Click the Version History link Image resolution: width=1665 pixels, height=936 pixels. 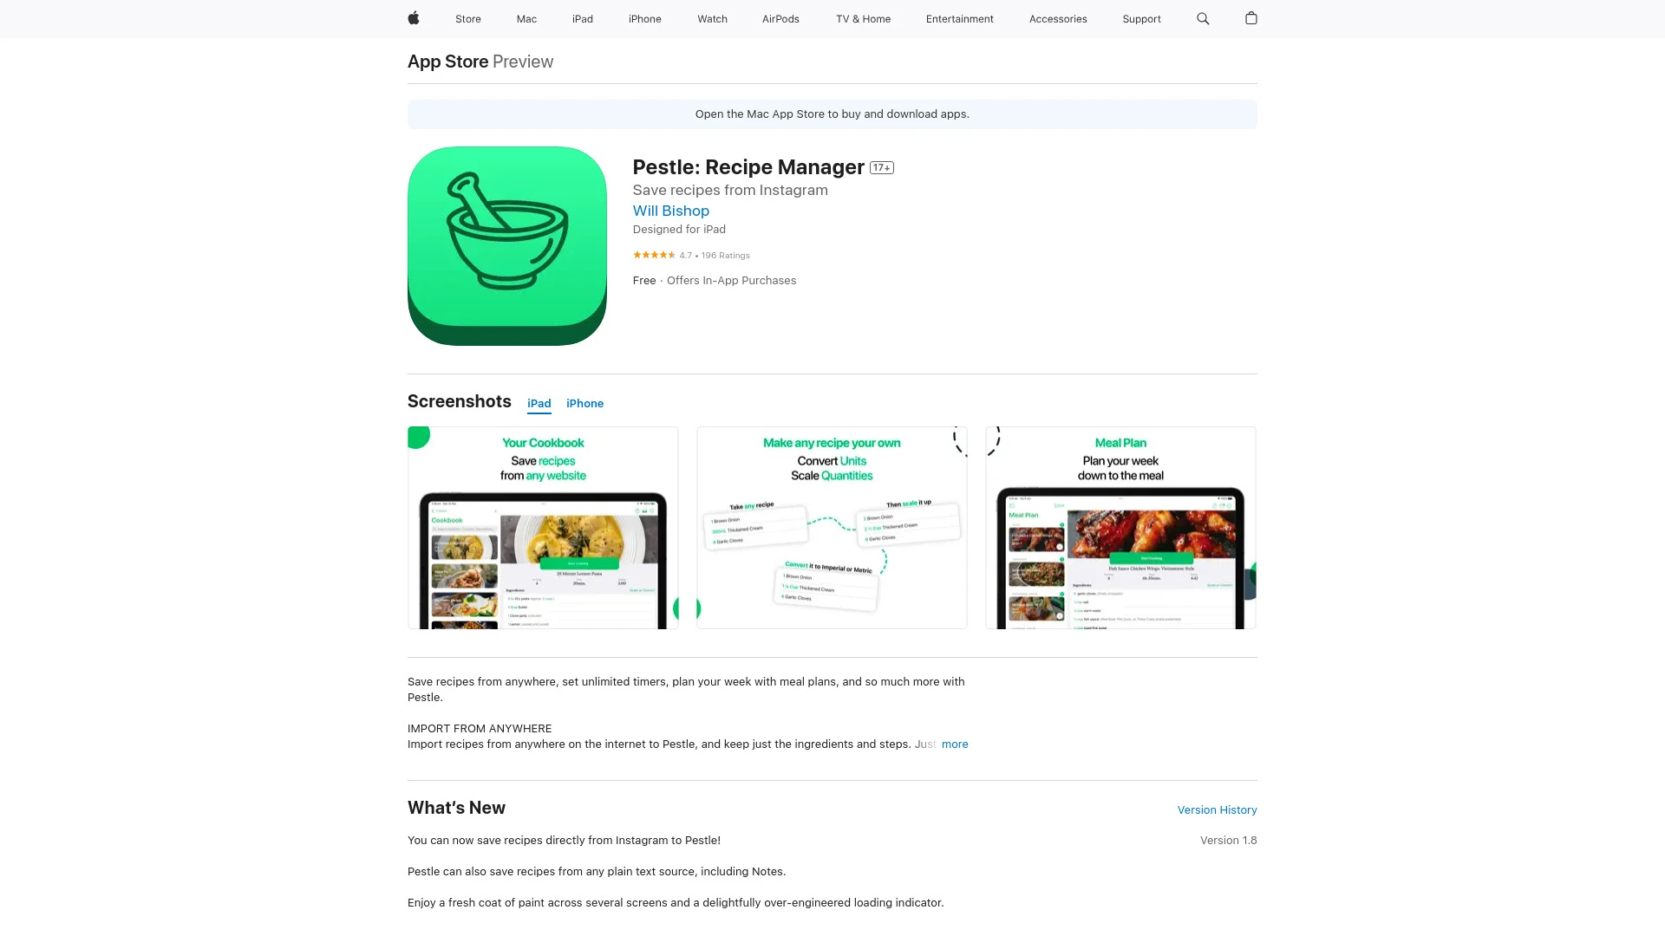tap(1217, 809)
